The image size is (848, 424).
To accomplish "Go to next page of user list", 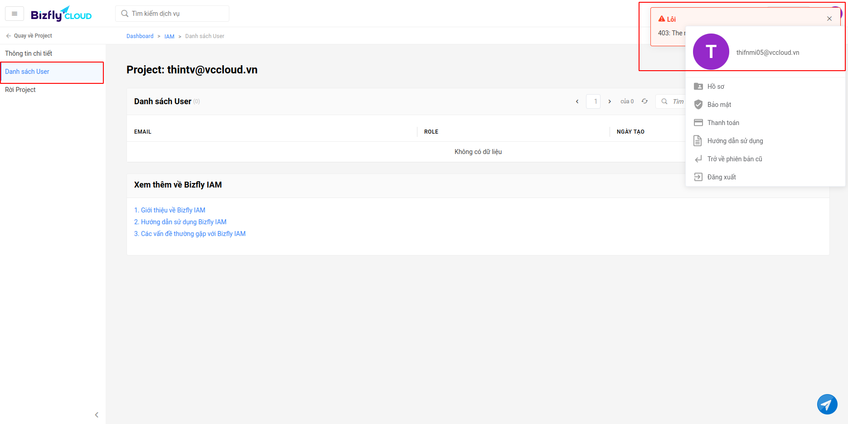I will tap(610, 101).
